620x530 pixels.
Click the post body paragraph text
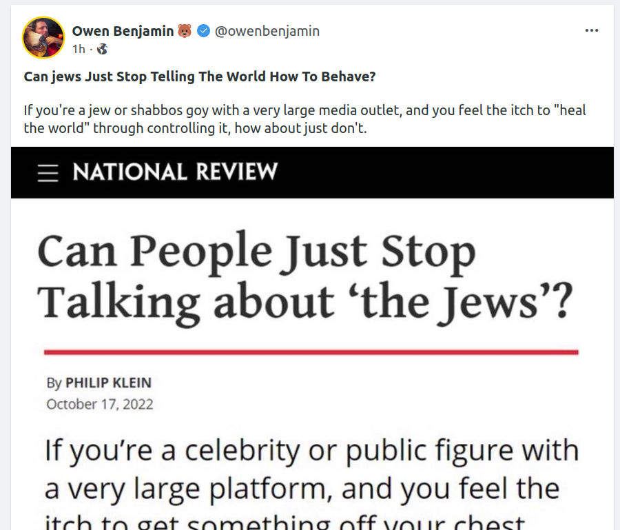tap(303, 119)
